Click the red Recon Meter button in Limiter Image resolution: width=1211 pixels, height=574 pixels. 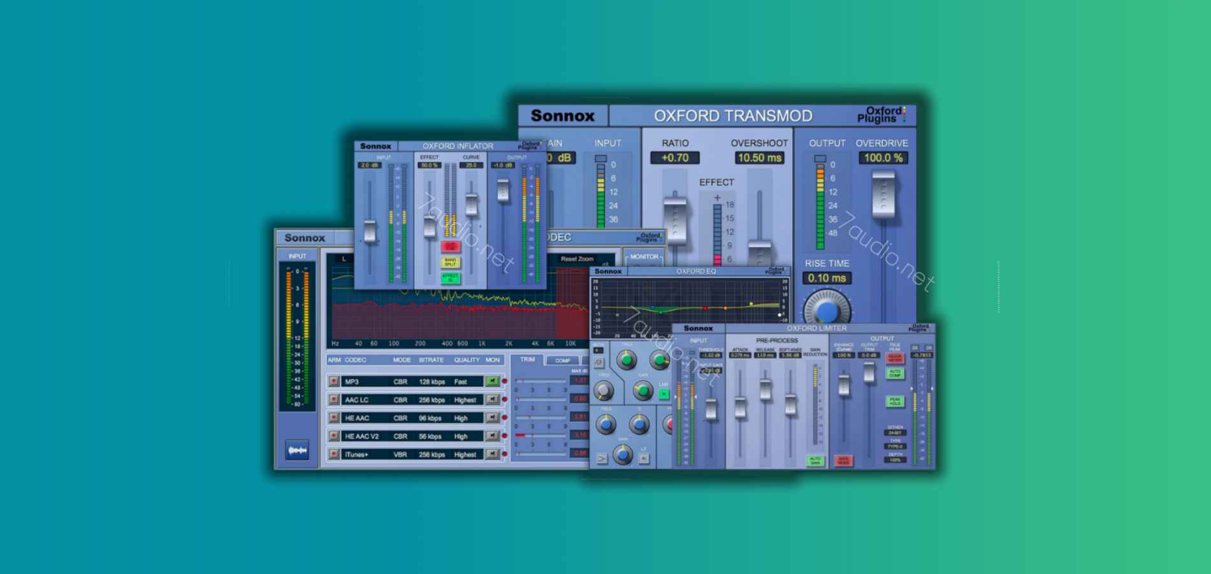(896, 358)
